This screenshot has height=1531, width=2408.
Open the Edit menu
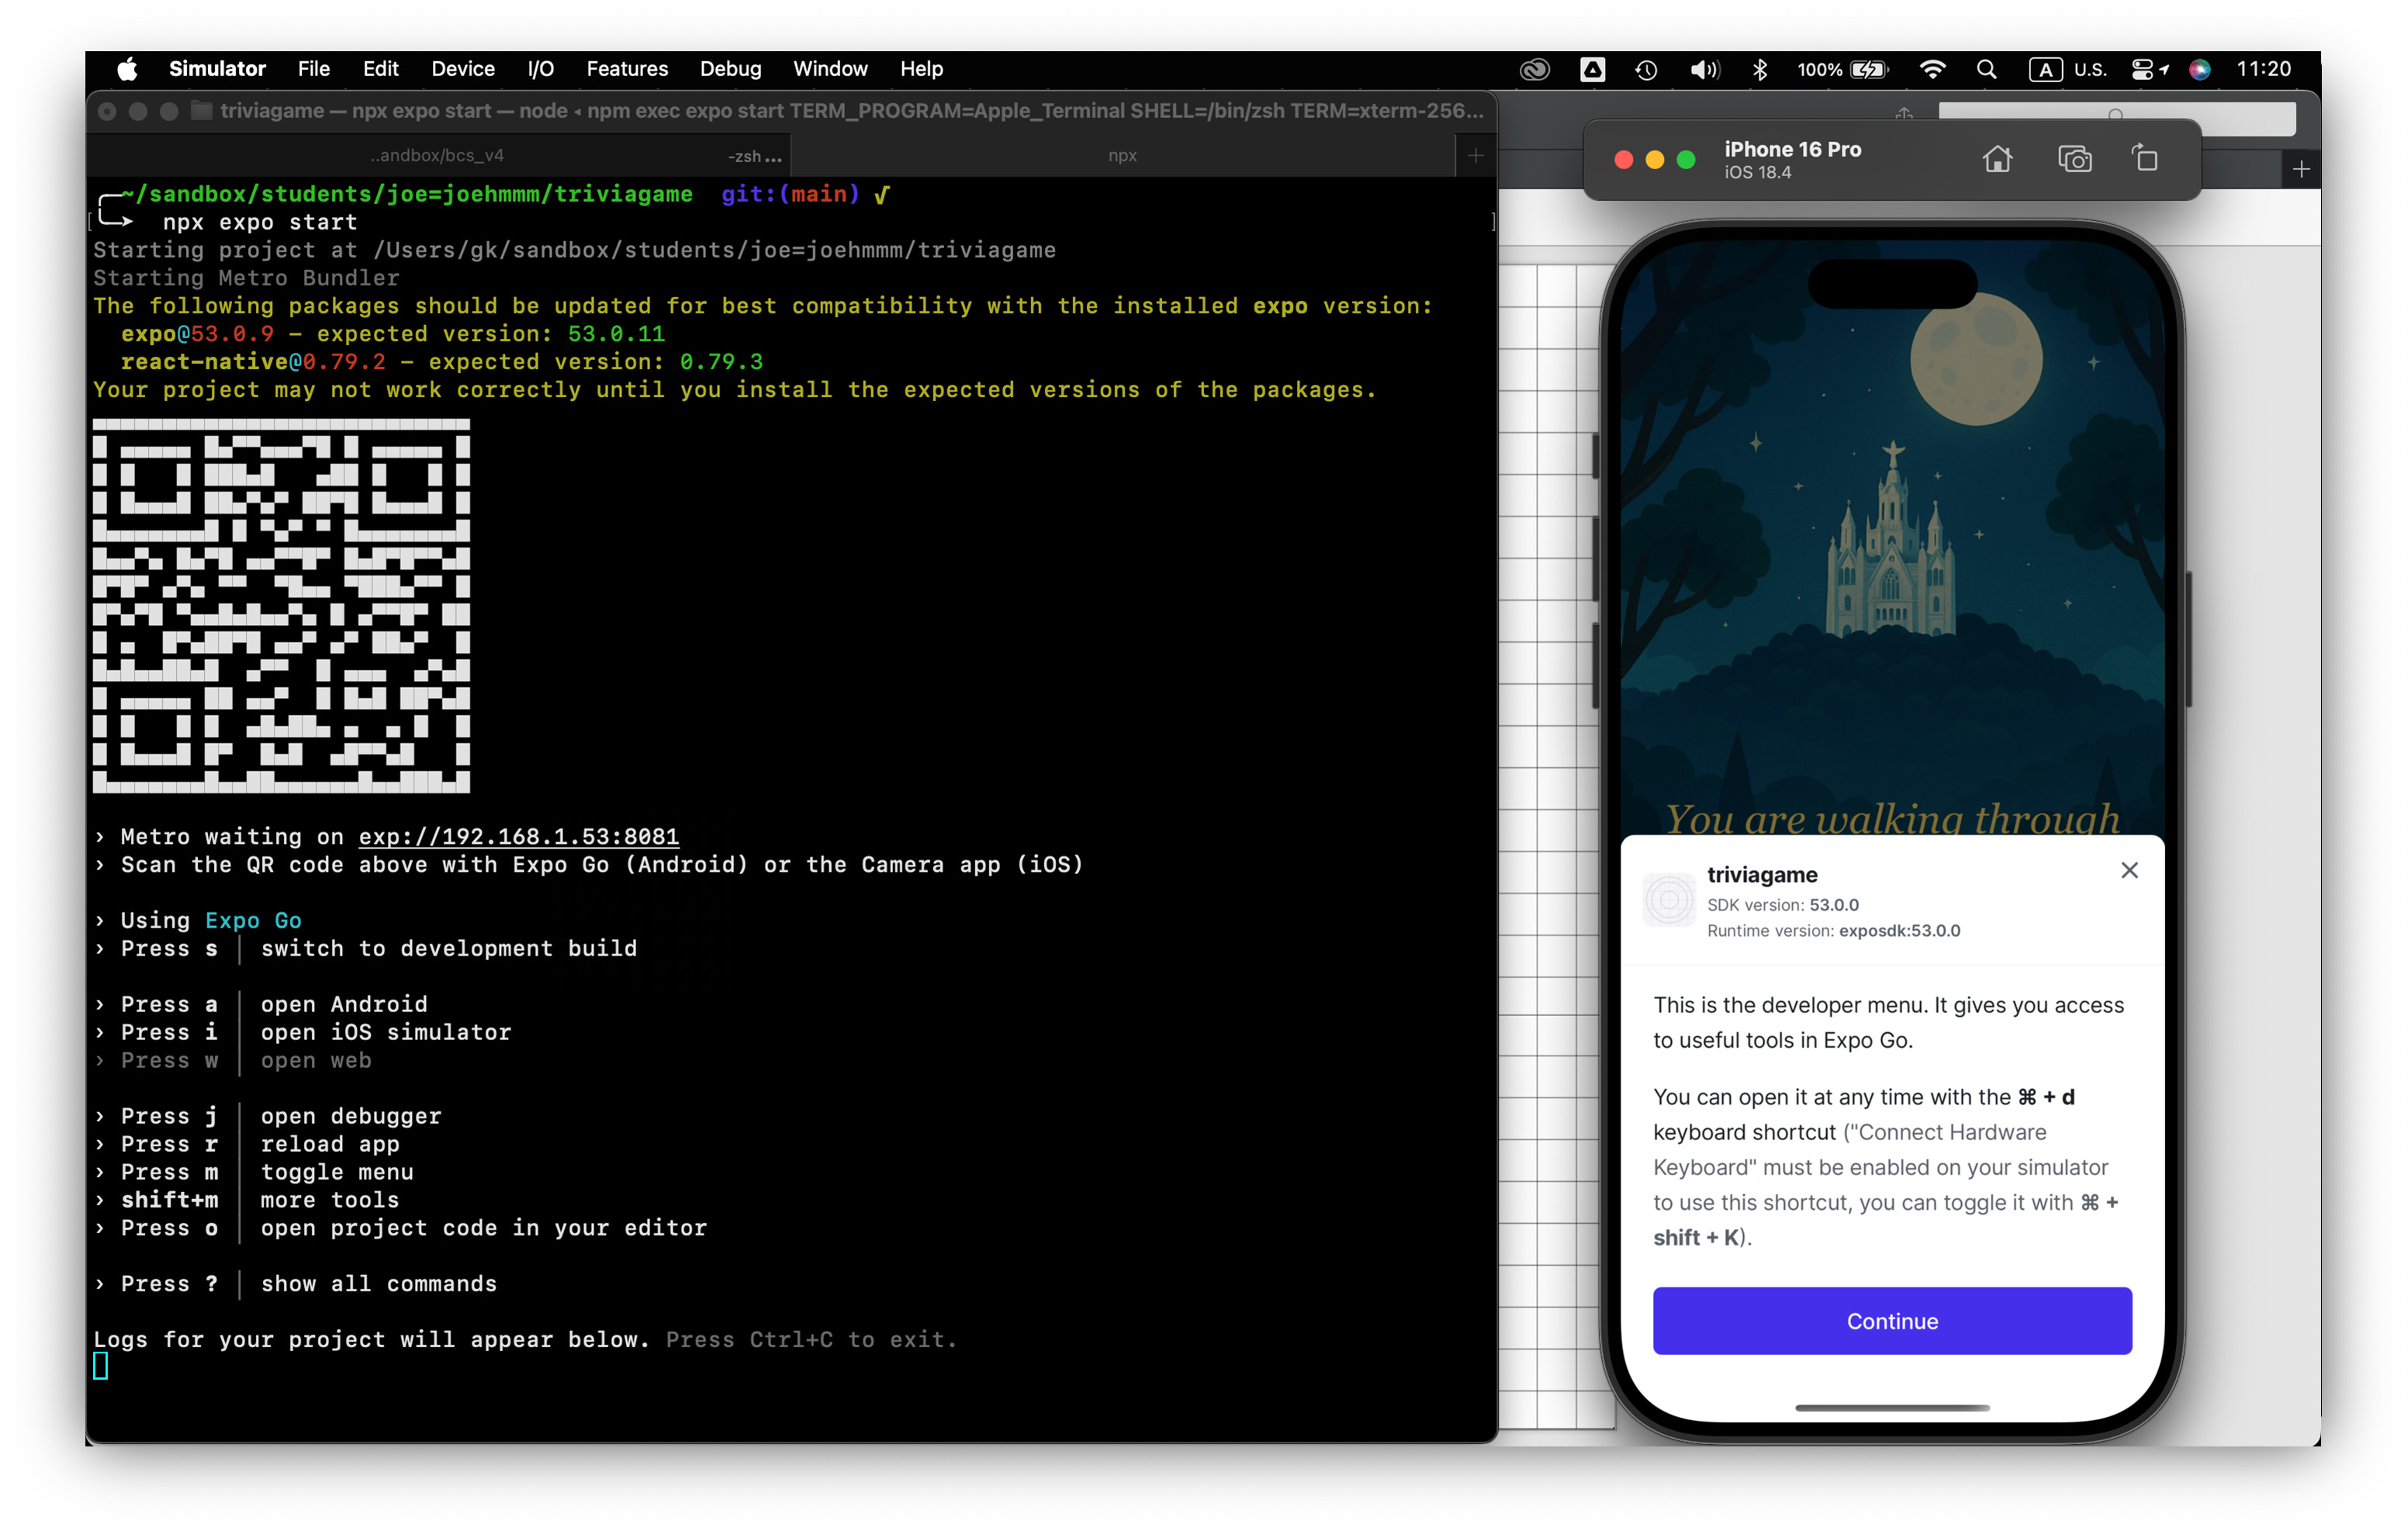pos(380,69)
